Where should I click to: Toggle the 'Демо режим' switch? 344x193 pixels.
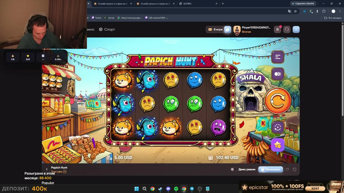pos(234,169)
